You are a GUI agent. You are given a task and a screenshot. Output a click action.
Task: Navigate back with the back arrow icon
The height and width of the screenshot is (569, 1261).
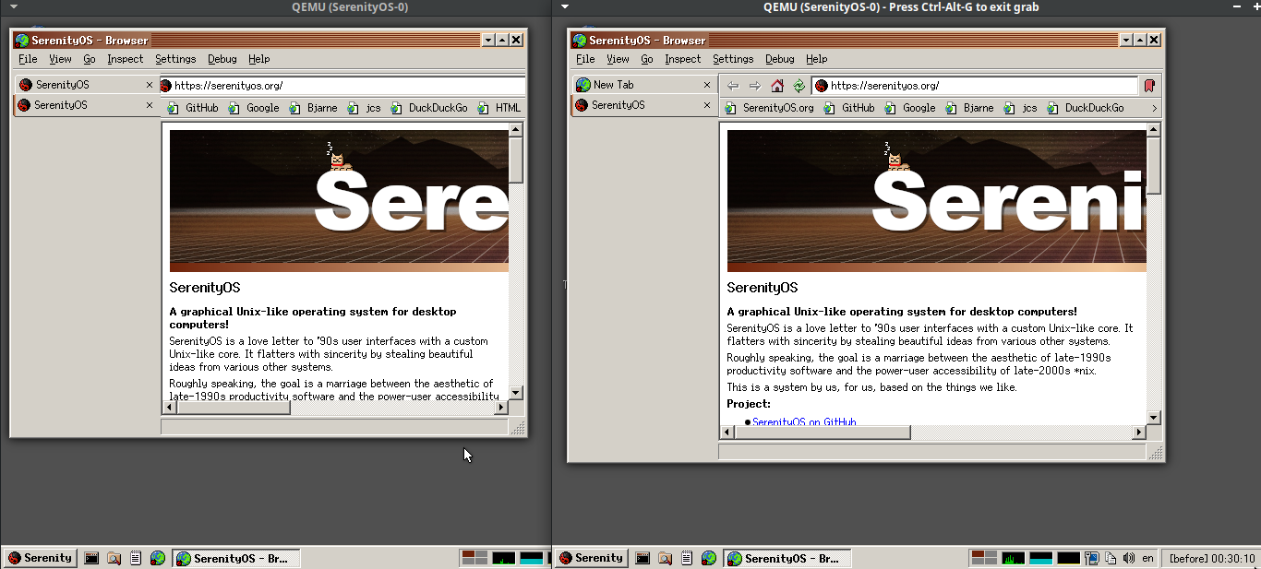pyautogui.click(x=732, y=85)
